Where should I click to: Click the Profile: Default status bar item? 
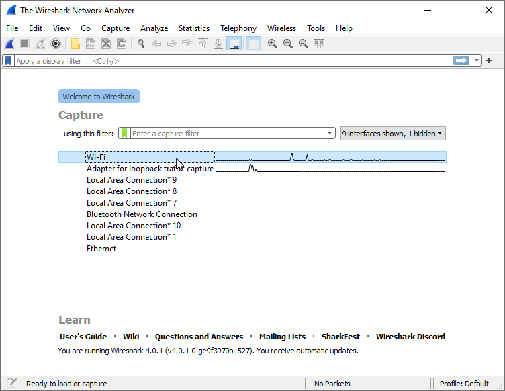point(464,384)
